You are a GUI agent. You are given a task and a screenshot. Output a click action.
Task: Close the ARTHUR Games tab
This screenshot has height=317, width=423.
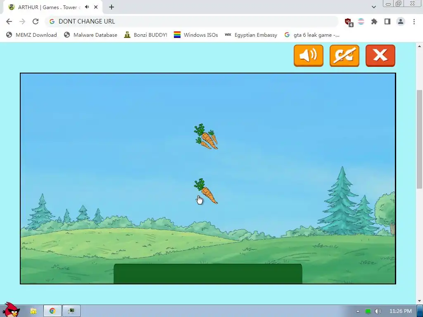pos(96,7)
